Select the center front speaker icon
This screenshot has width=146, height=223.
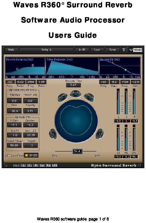point(76,94)
